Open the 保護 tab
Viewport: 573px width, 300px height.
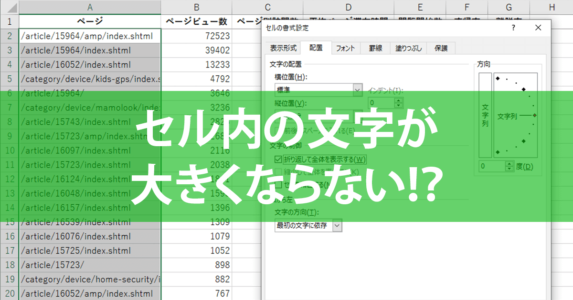(441, 48)
